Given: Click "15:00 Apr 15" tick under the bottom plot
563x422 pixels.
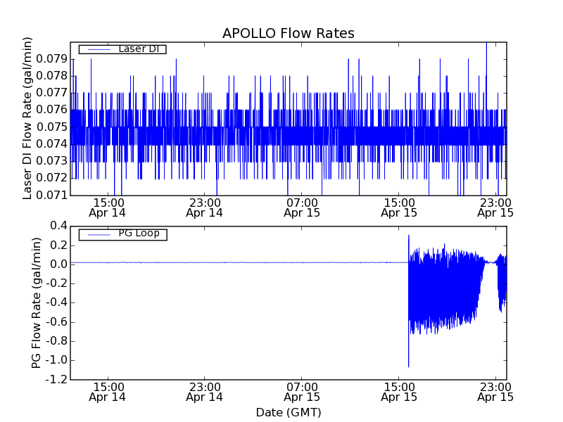Looking at the screenshot, I should [x=399, y=392].
